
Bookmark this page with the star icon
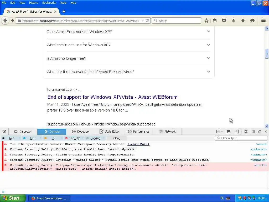(x=206, y=21)
